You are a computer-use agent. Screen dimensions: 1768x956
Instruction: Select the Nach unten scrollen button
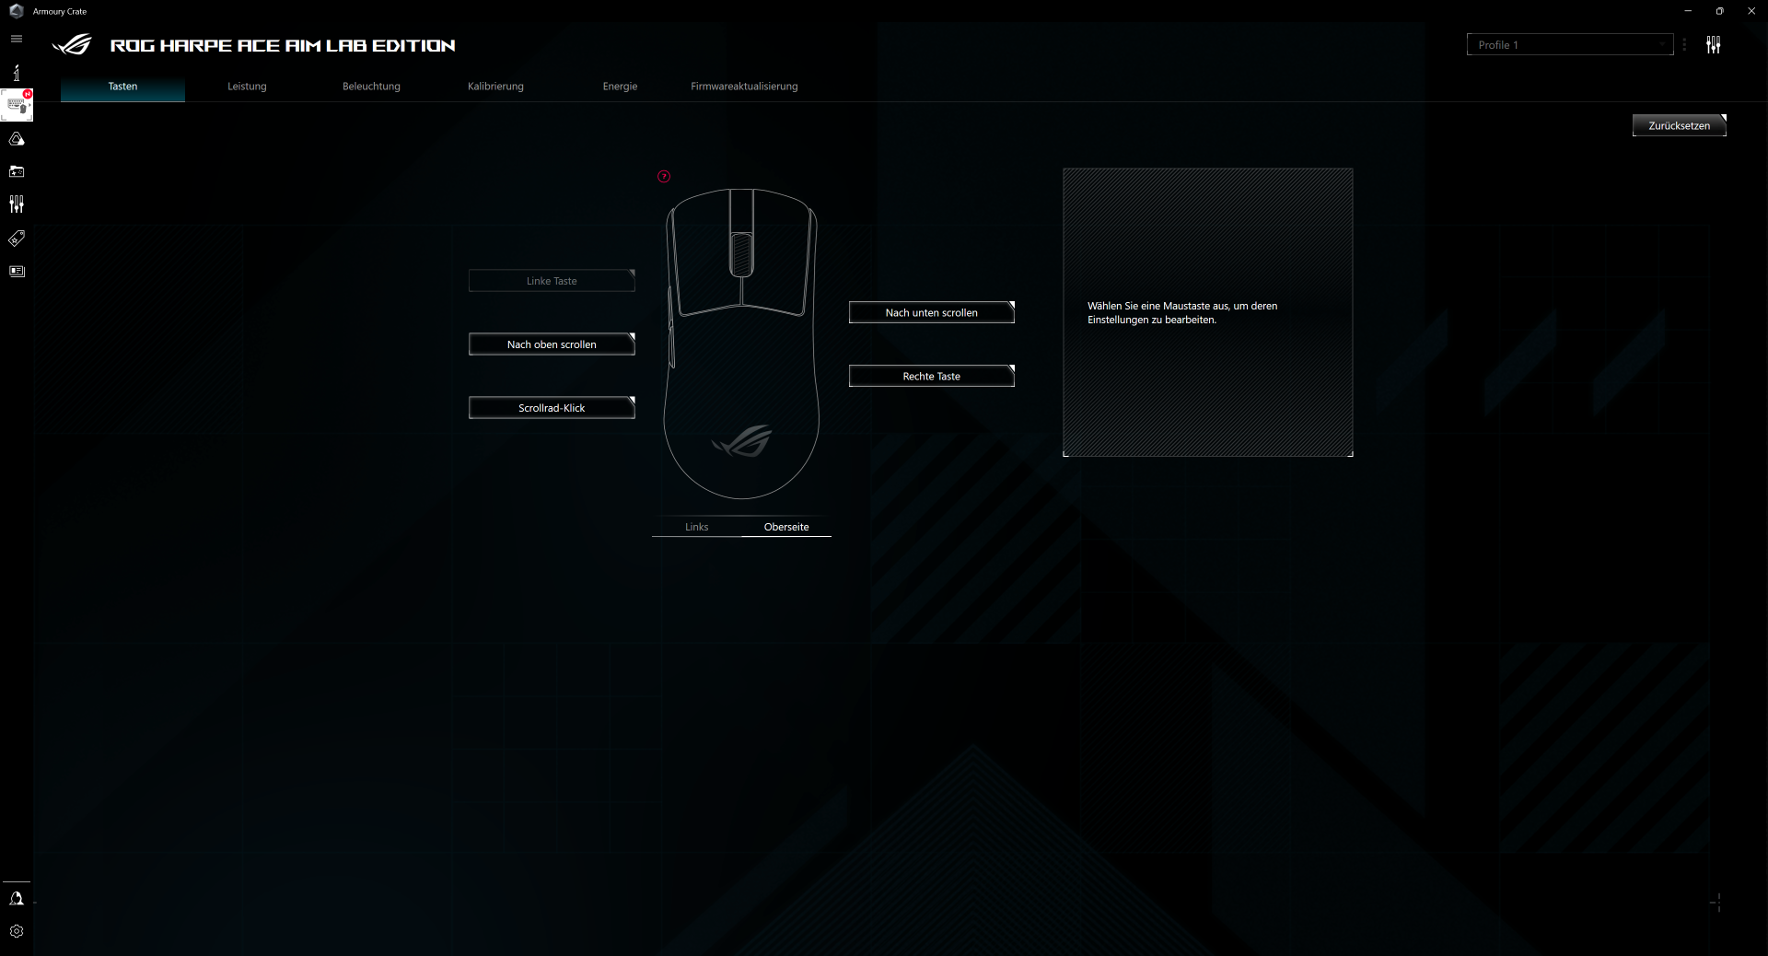pyautogui.click(x=931, y=313)
